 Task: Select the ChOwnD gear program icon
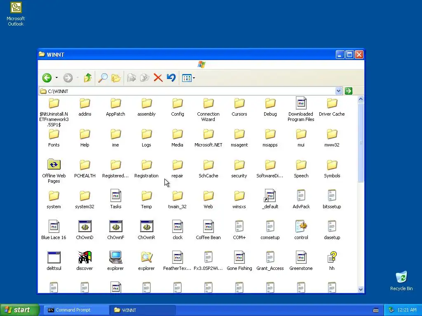[85, 226]
